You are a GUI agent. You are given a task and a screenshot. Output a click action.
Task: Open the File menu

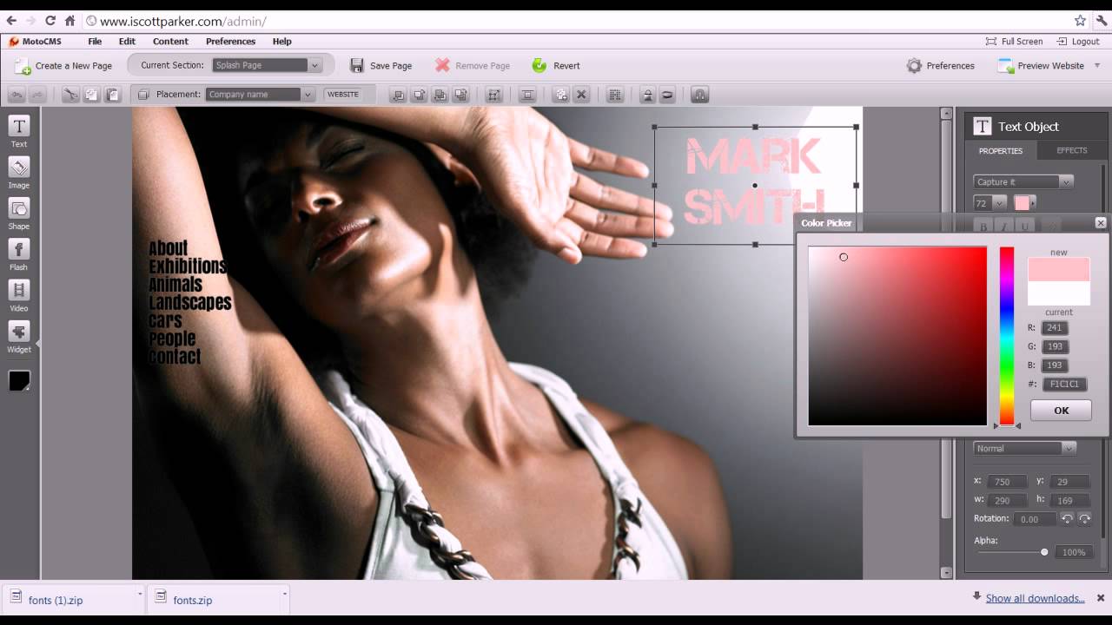point(95,42)
